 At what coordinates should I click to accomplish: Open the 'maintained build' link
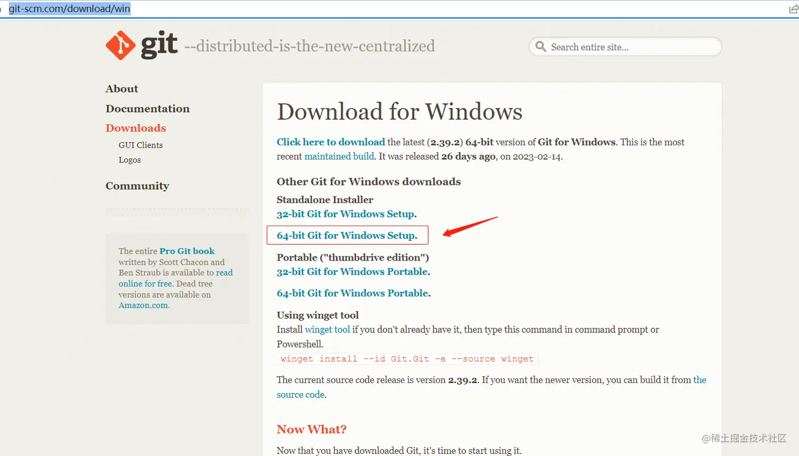click(339, 156)
